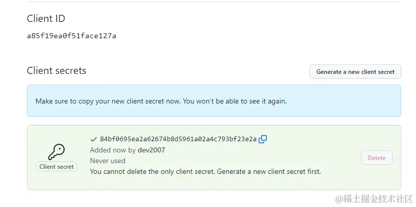The width and height of the screenshot is (416, 207).
Task: Click the words 'Generate a new client secret first'
Action: tap(269, 172)
